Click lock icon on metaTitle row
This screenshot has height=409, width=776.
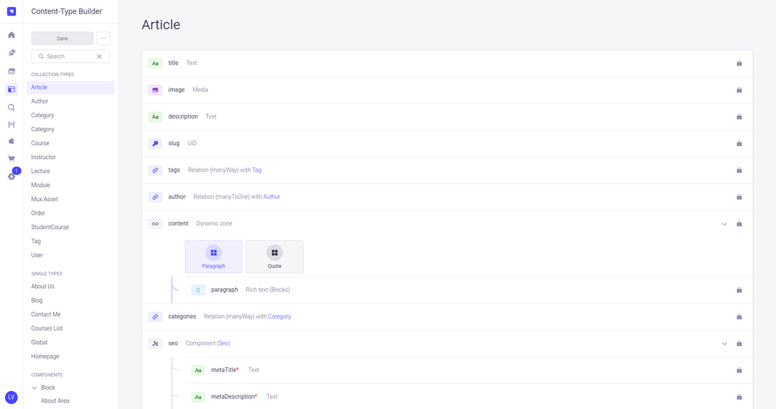(740, 370)
